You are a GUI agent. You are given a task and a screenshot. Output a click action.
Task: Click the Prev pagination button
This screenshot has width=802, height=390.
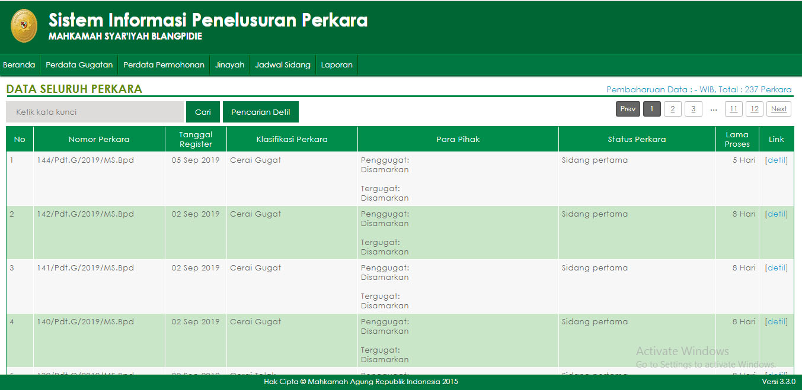coord(628,108)
